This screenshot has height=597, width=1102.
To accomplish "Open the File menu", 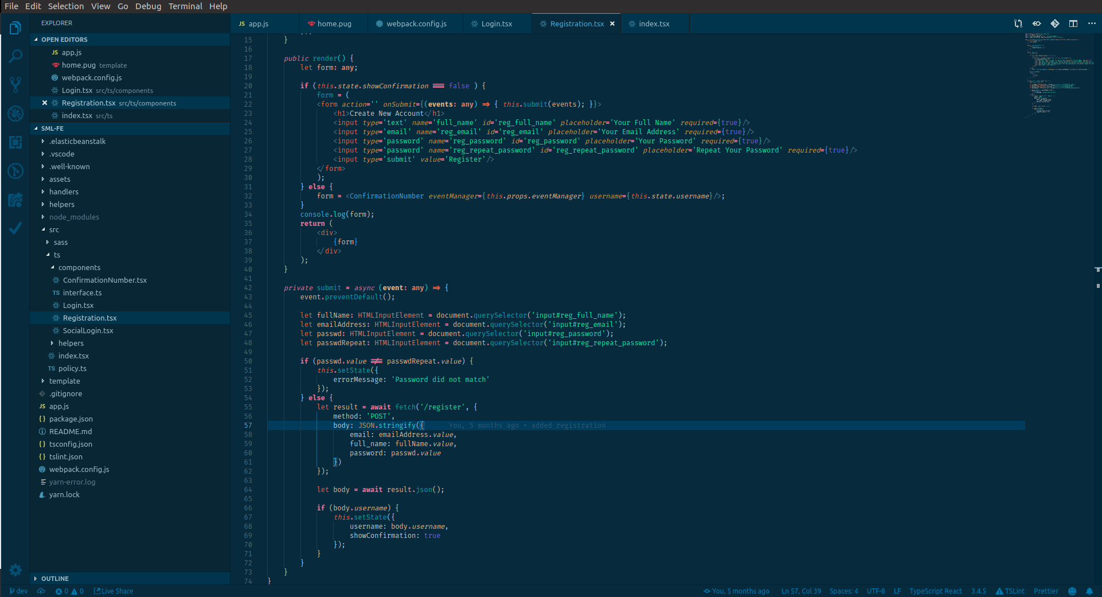I will coord(11,6).
